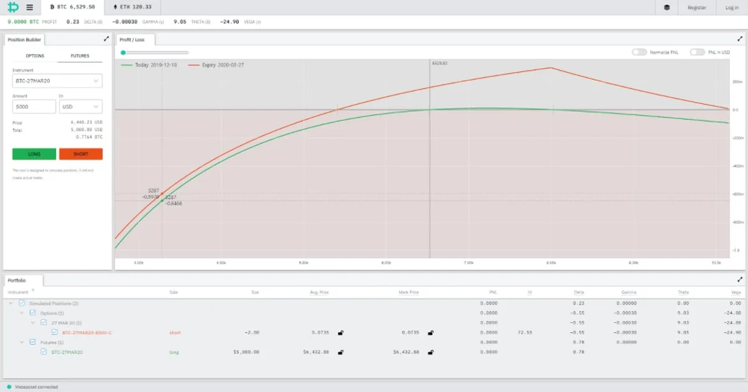Collapse the Simulated Positions tree row
The image size is (748, 392).
pyautogui.click(x=11, y=303)
